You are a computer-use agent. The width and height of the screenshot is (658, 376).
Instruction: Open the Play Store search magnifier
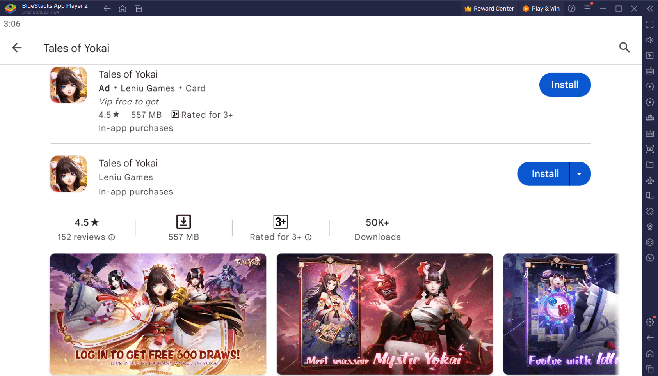624,48
